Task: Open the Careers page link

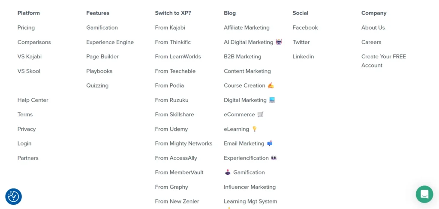Action: [371, 42]
